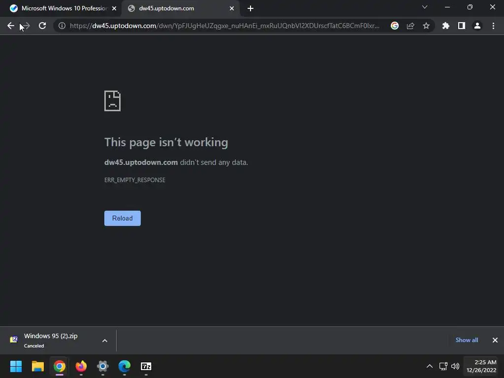The height and width of the screenshot is (378, 504).
Task: Show hidden system tray icons
Action: [429, 366]
